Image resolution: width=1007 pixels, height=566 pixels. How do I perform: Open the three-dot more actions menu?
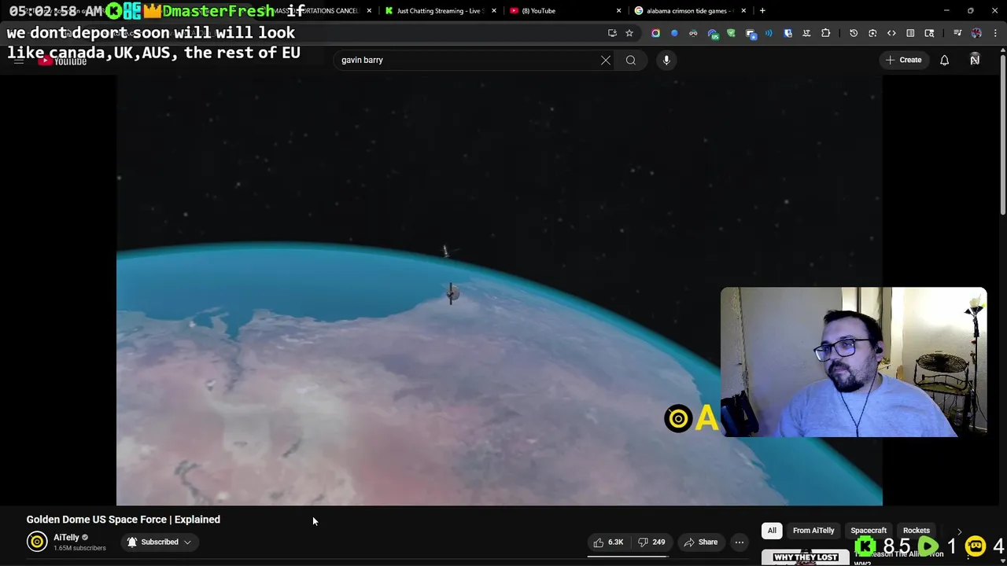coord(740,542)
